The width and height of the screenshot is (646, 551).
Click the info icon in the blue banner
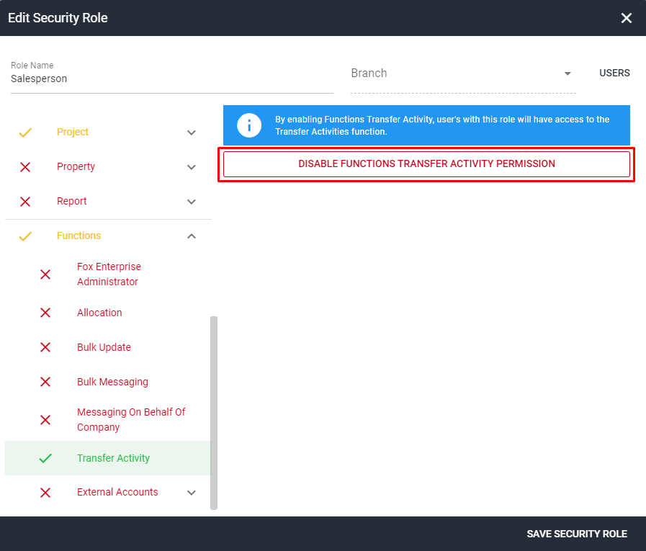point(248,125)
